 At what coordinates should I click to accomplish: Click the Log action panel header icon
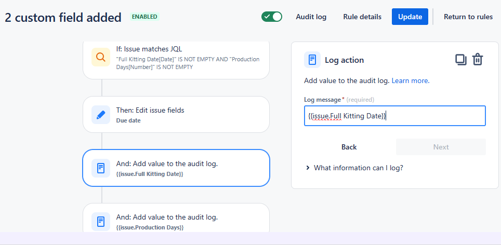312,60
